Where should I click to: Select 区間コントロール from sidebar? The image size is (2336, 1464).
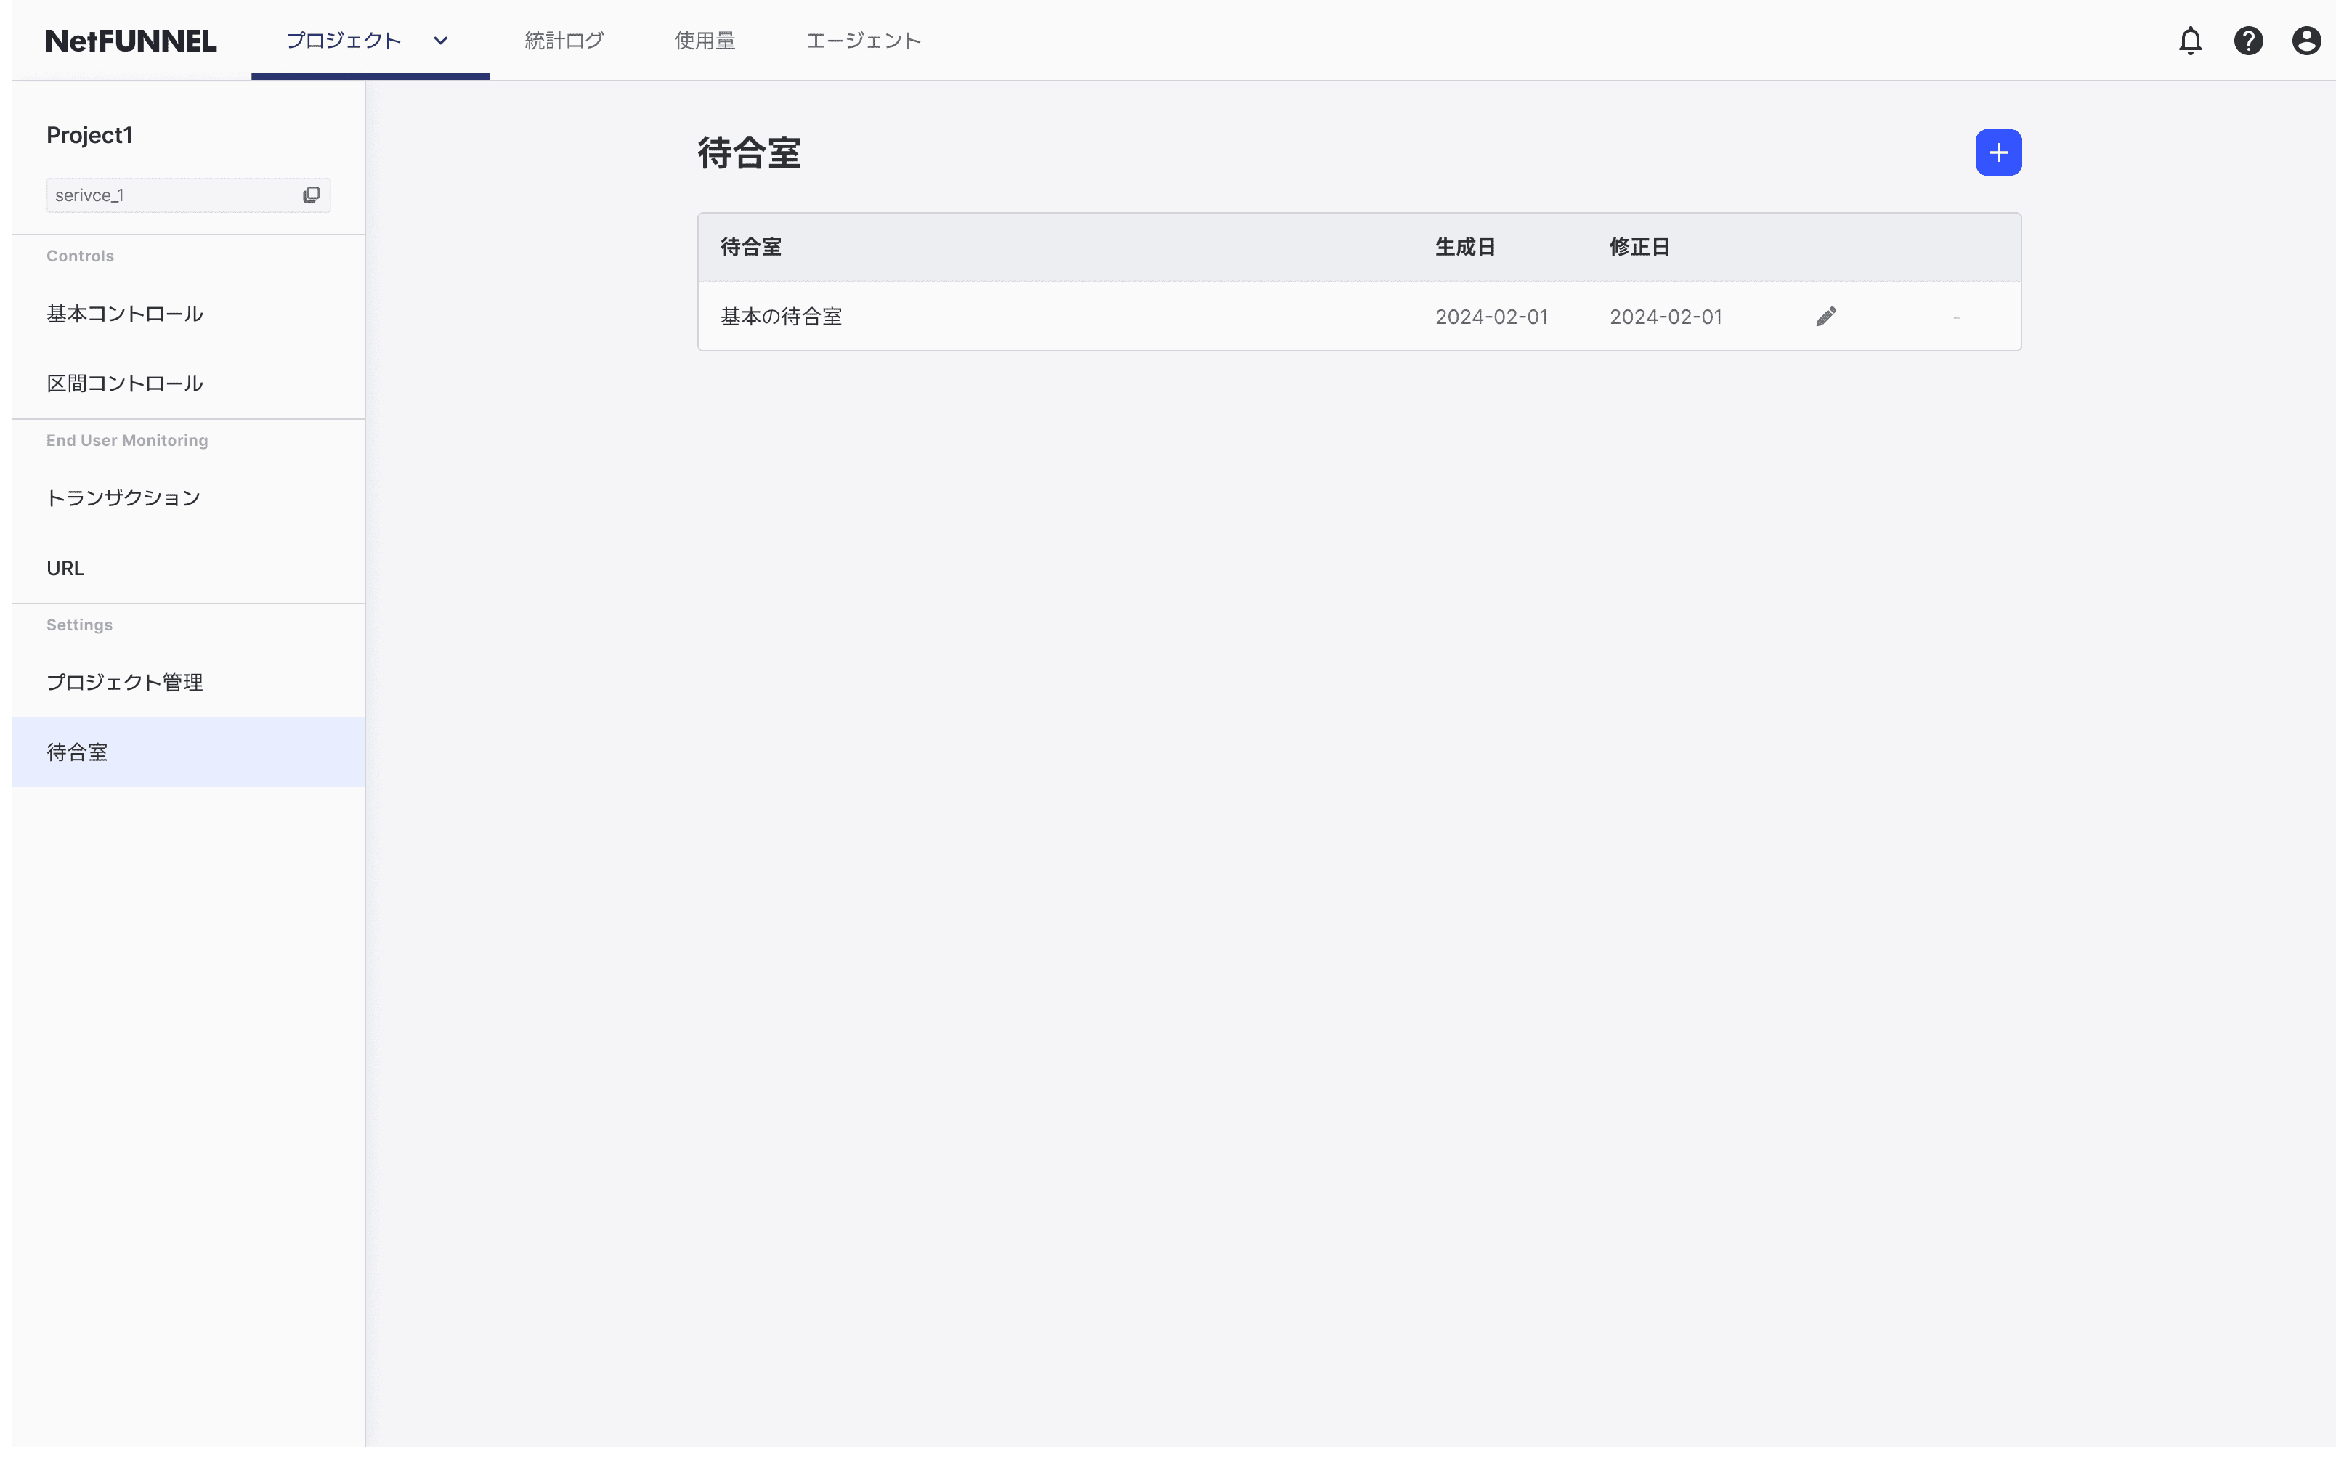coord(125,383)
